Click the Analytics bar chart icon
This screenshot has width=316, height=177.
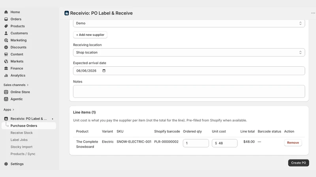[6, 75]
